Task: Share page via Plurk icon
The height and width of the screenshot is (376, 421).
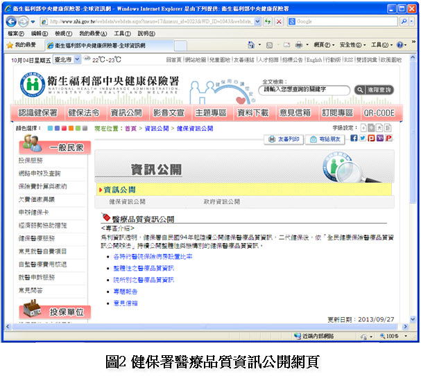Action: tap(371, 138)
